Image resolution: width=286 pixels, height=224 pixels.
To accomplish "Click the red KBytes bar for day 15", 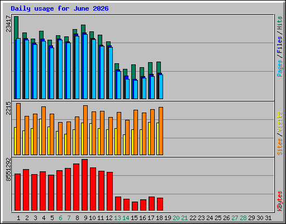I will click(x=135, y=206).
